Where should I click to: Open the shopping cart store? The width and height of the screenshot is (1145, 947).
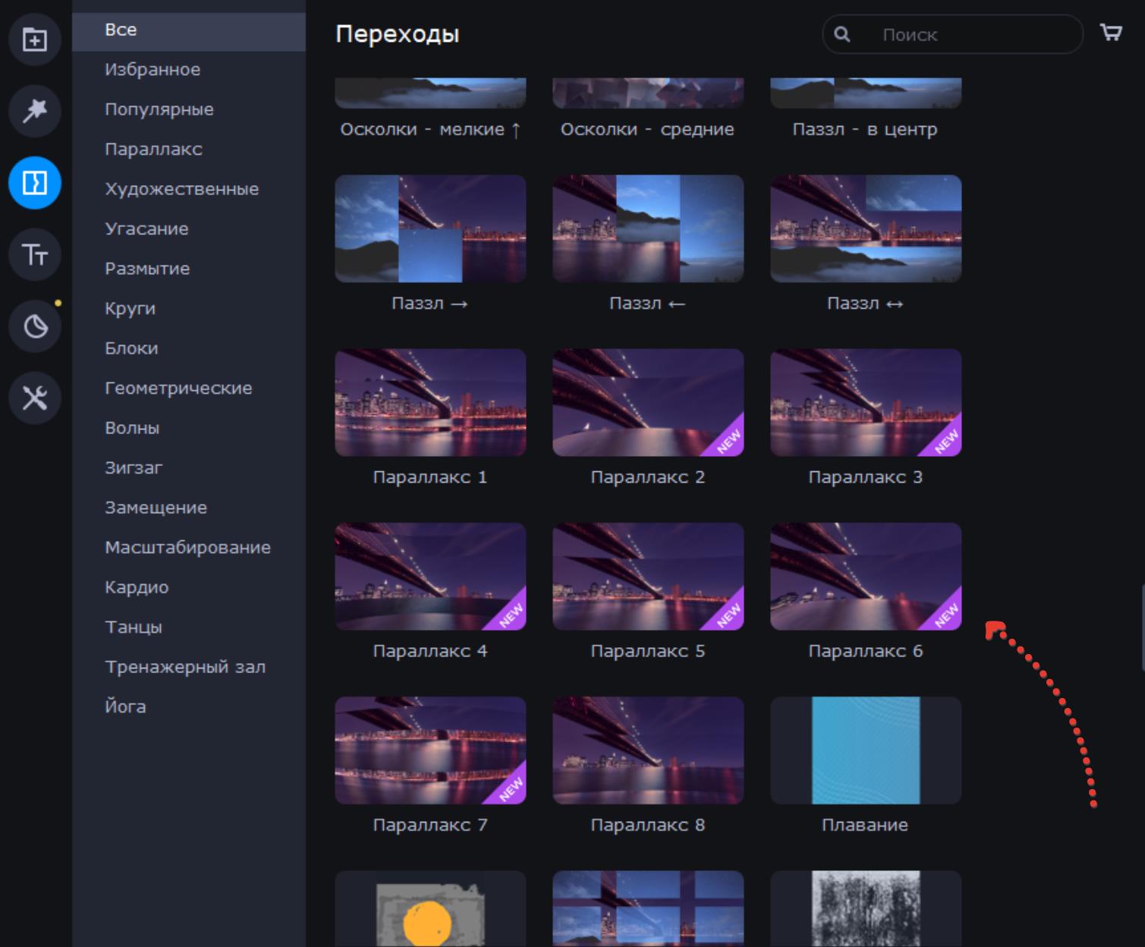pyautogui.click(x=1111, y=33)
